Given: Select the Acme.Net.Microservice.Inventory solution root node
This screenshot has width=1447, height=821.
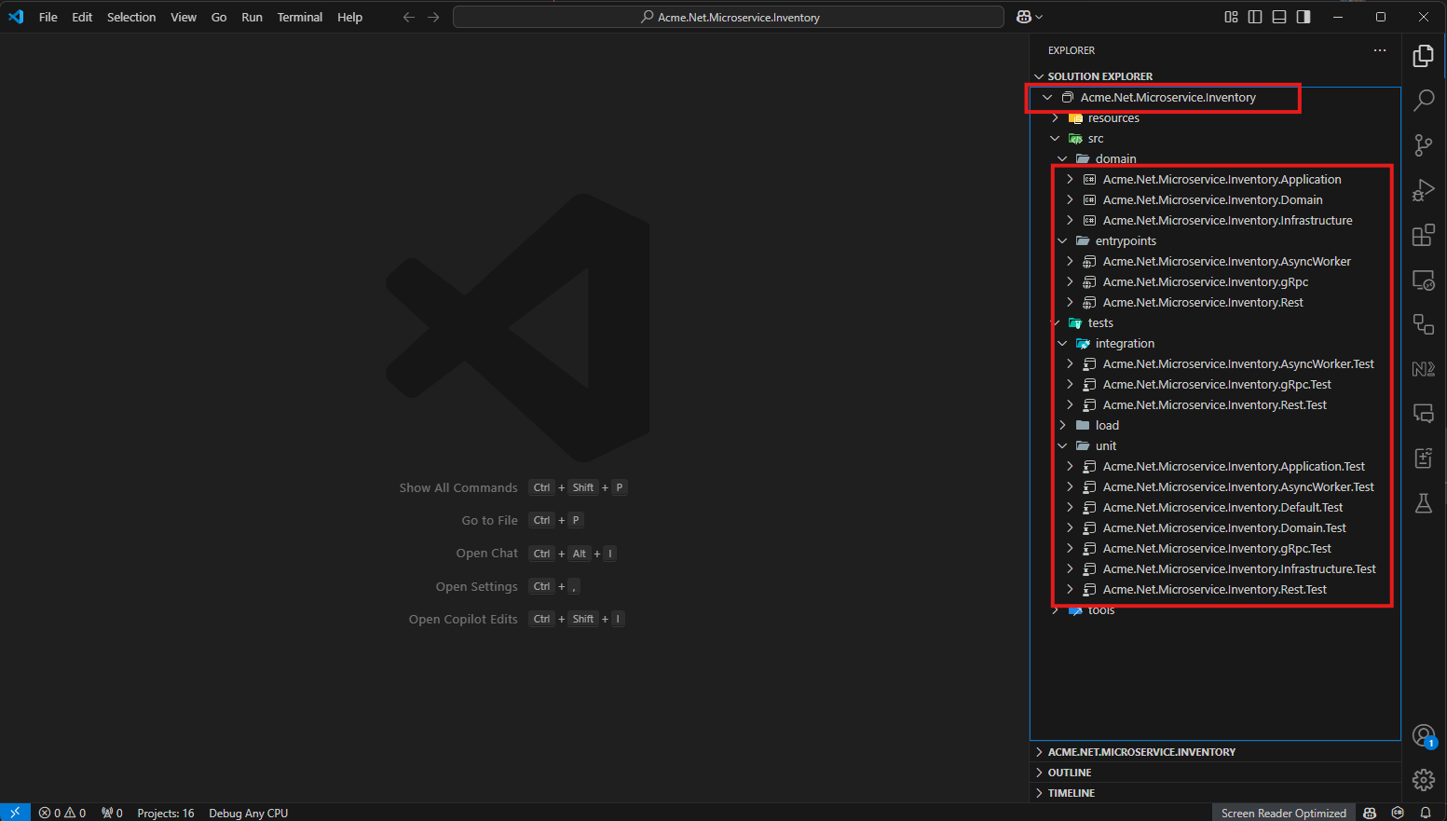Looking at the screenshot, I should point(1216,98).
